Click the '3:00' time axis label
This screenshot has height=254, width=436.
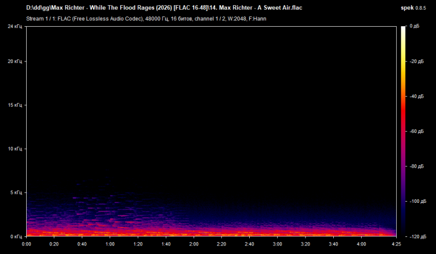277,244
